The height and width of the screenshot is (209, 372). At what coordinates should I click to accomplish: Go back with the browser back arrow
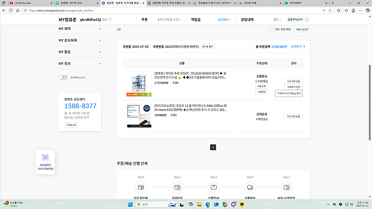(x=4, y=10)
